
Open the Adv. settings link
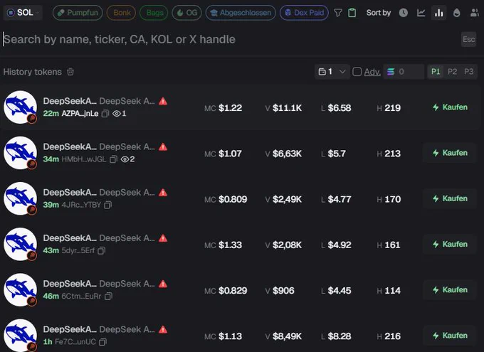click(372, 72)
